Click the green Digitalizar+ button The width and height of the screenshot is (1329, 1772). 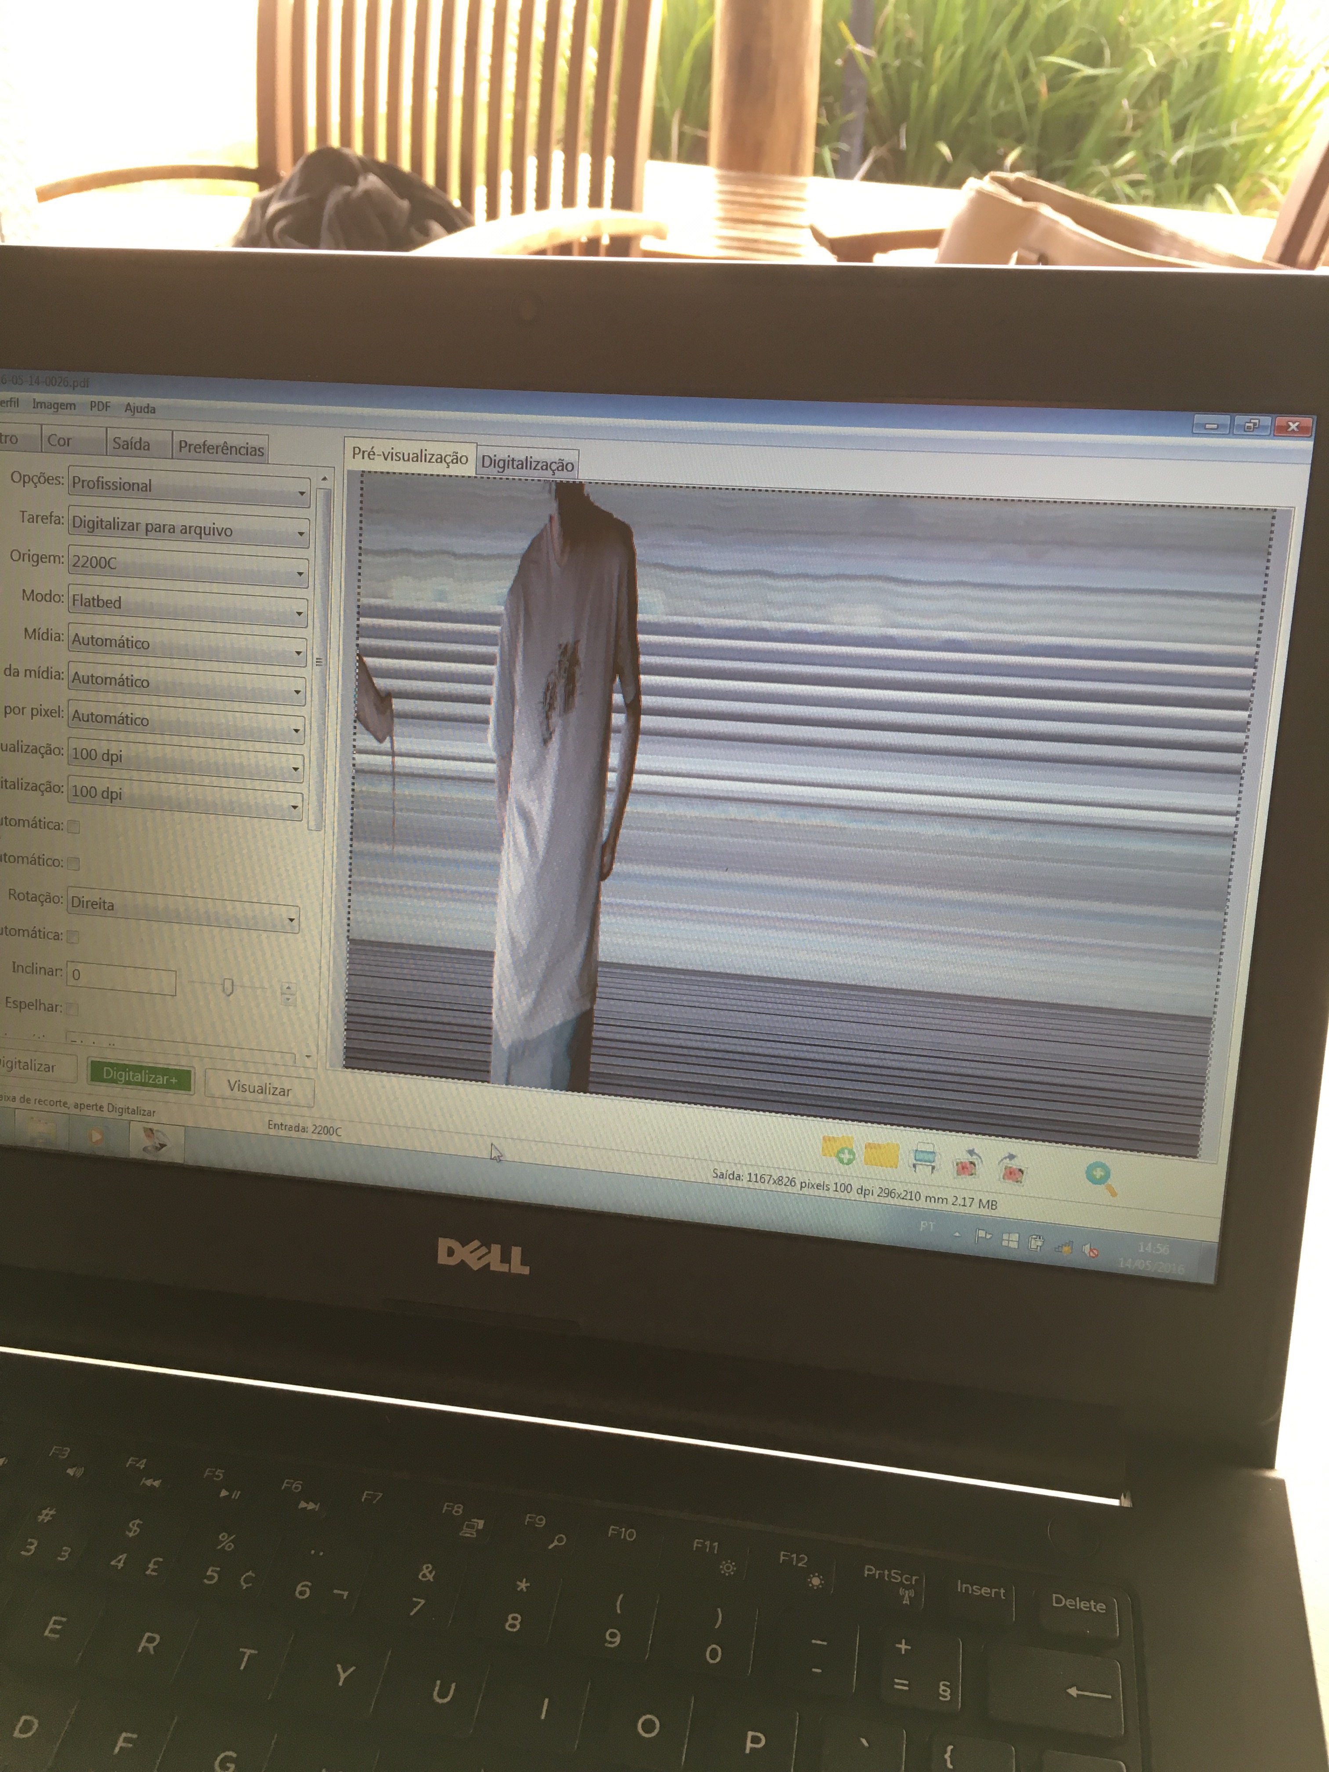pyautogui.click(x=140, y=1076)
